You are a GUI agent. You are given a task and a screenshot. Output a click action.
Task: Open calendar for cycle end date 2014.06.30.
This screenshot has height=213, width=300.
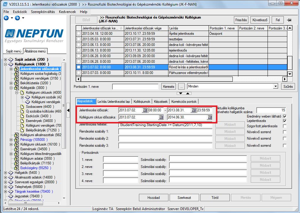pyautogui.click(x=209, y=117)
